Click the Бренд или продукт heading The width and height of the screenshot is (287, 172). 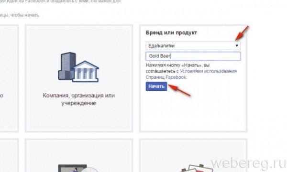[x=171, y=32]
